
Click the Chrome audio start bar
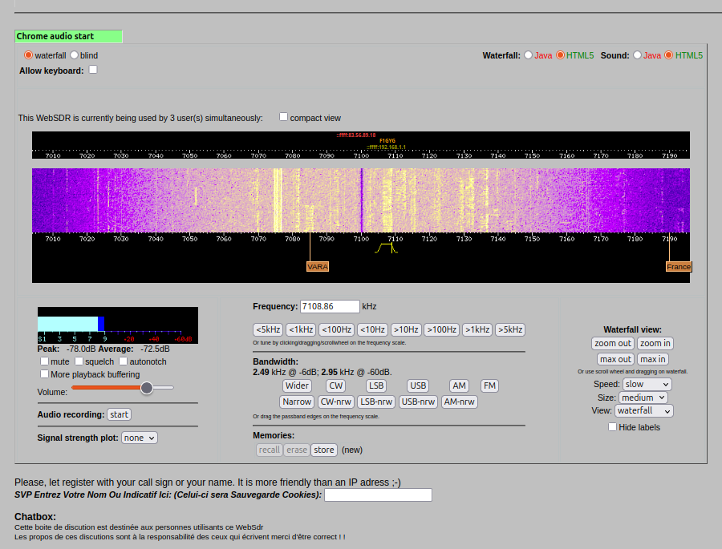point(68,36)
